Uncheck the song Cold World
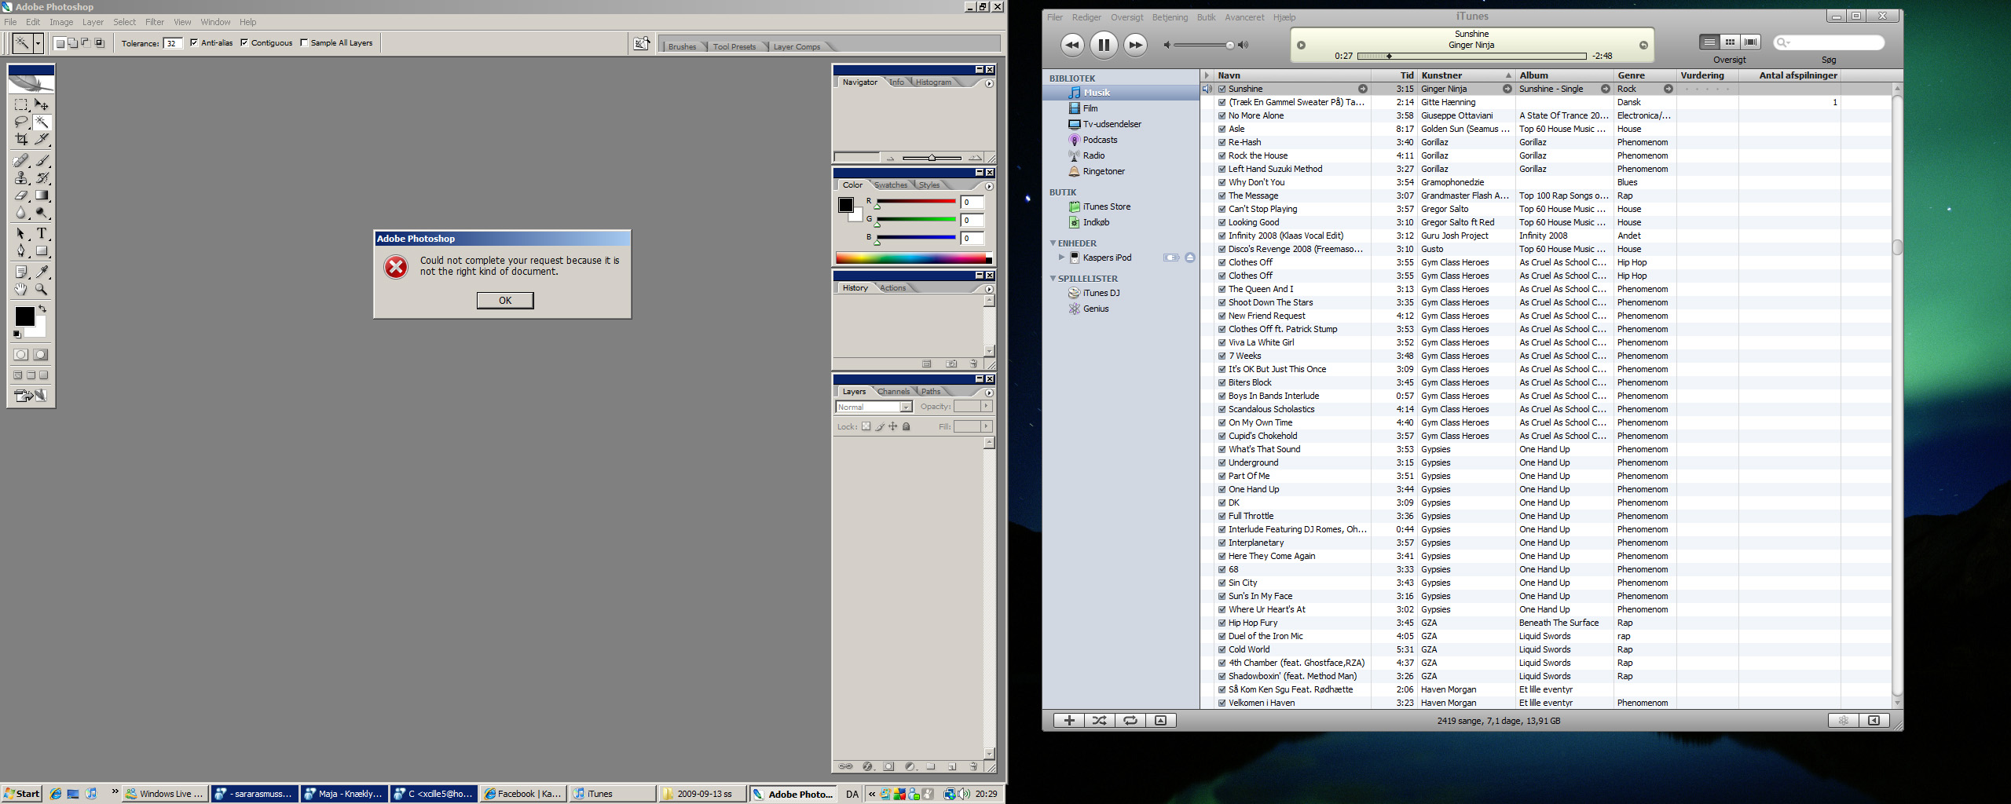This screenshot has height=804, width=2011. [1222, 649]
